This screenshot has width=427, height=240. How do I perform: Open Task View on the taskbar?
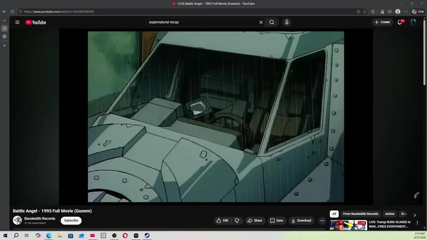tap(27, 236)
